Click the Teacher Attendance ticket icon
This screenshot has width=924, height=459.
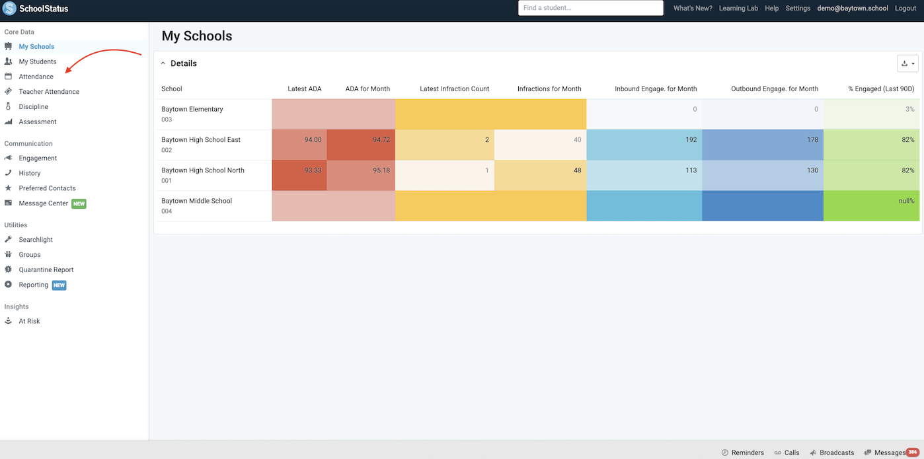coord(9,91)
